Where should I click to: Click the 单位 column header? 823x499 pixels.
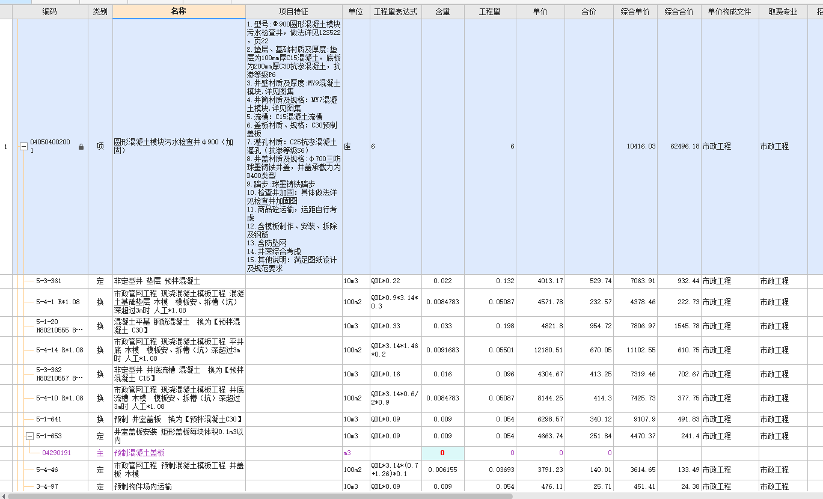click(x=356, y=12)
